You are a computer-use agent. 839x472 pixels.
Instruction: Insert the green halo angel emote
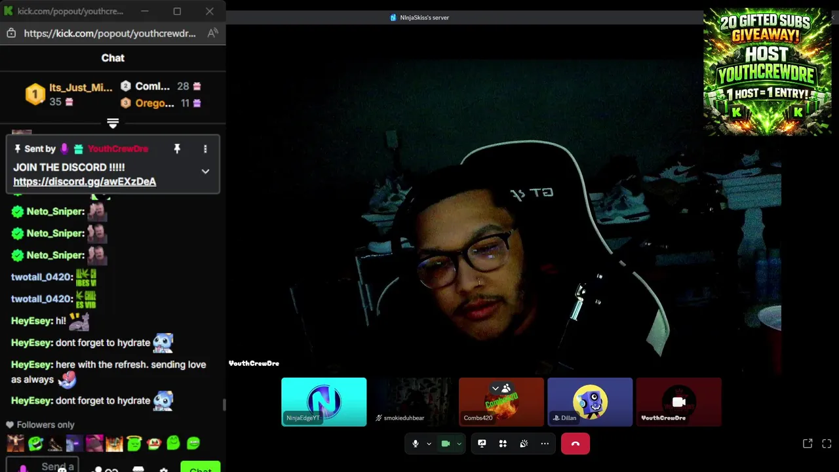coord(134,443)
